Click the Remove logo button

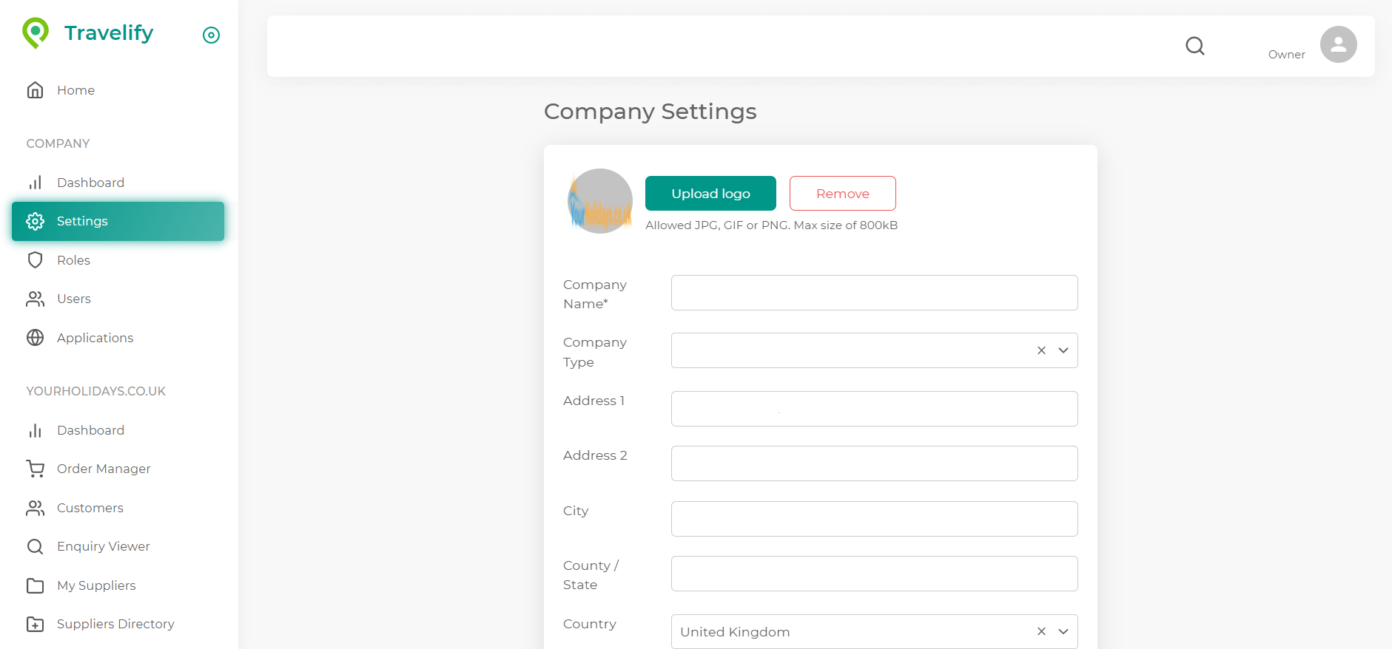(x=842, y=194)
